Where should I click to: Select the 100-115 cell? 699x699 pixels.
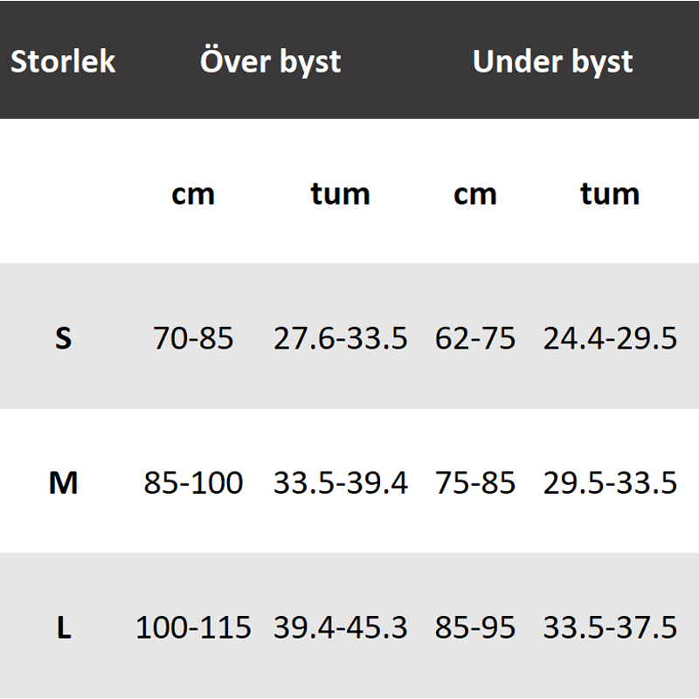193,627
